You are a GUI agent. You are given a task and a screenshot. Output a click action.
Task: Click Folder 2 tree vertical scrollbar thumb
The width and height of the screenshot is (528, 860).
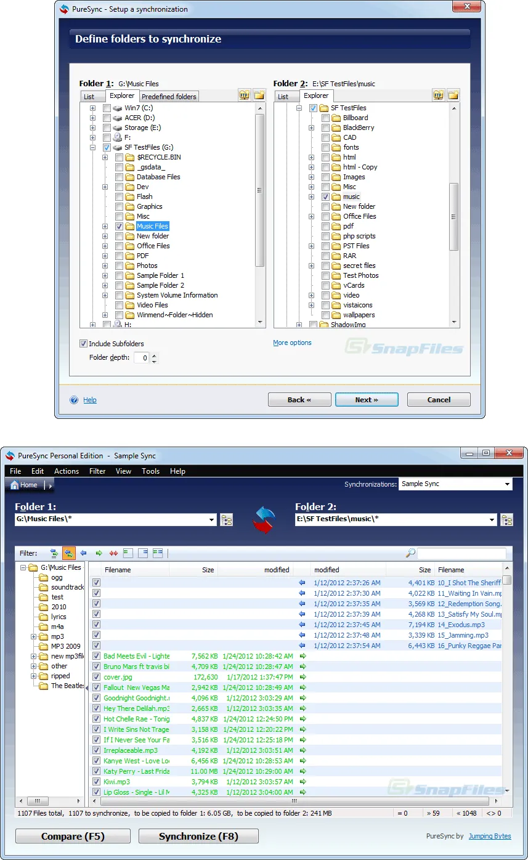454,216
